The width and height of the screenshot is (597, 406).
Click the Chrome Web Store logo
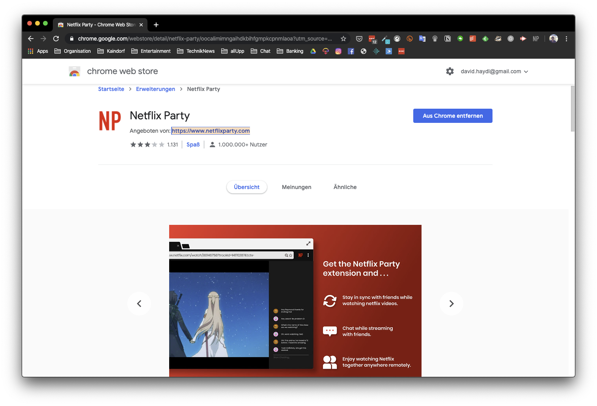pyautogui.click(x=75, y=71)
